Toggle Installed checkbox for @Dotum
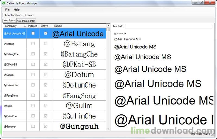The image size is (217, 139). tap(33, 75)
